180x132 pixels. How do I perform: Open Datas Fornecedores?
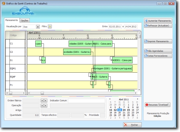[158, 56]
